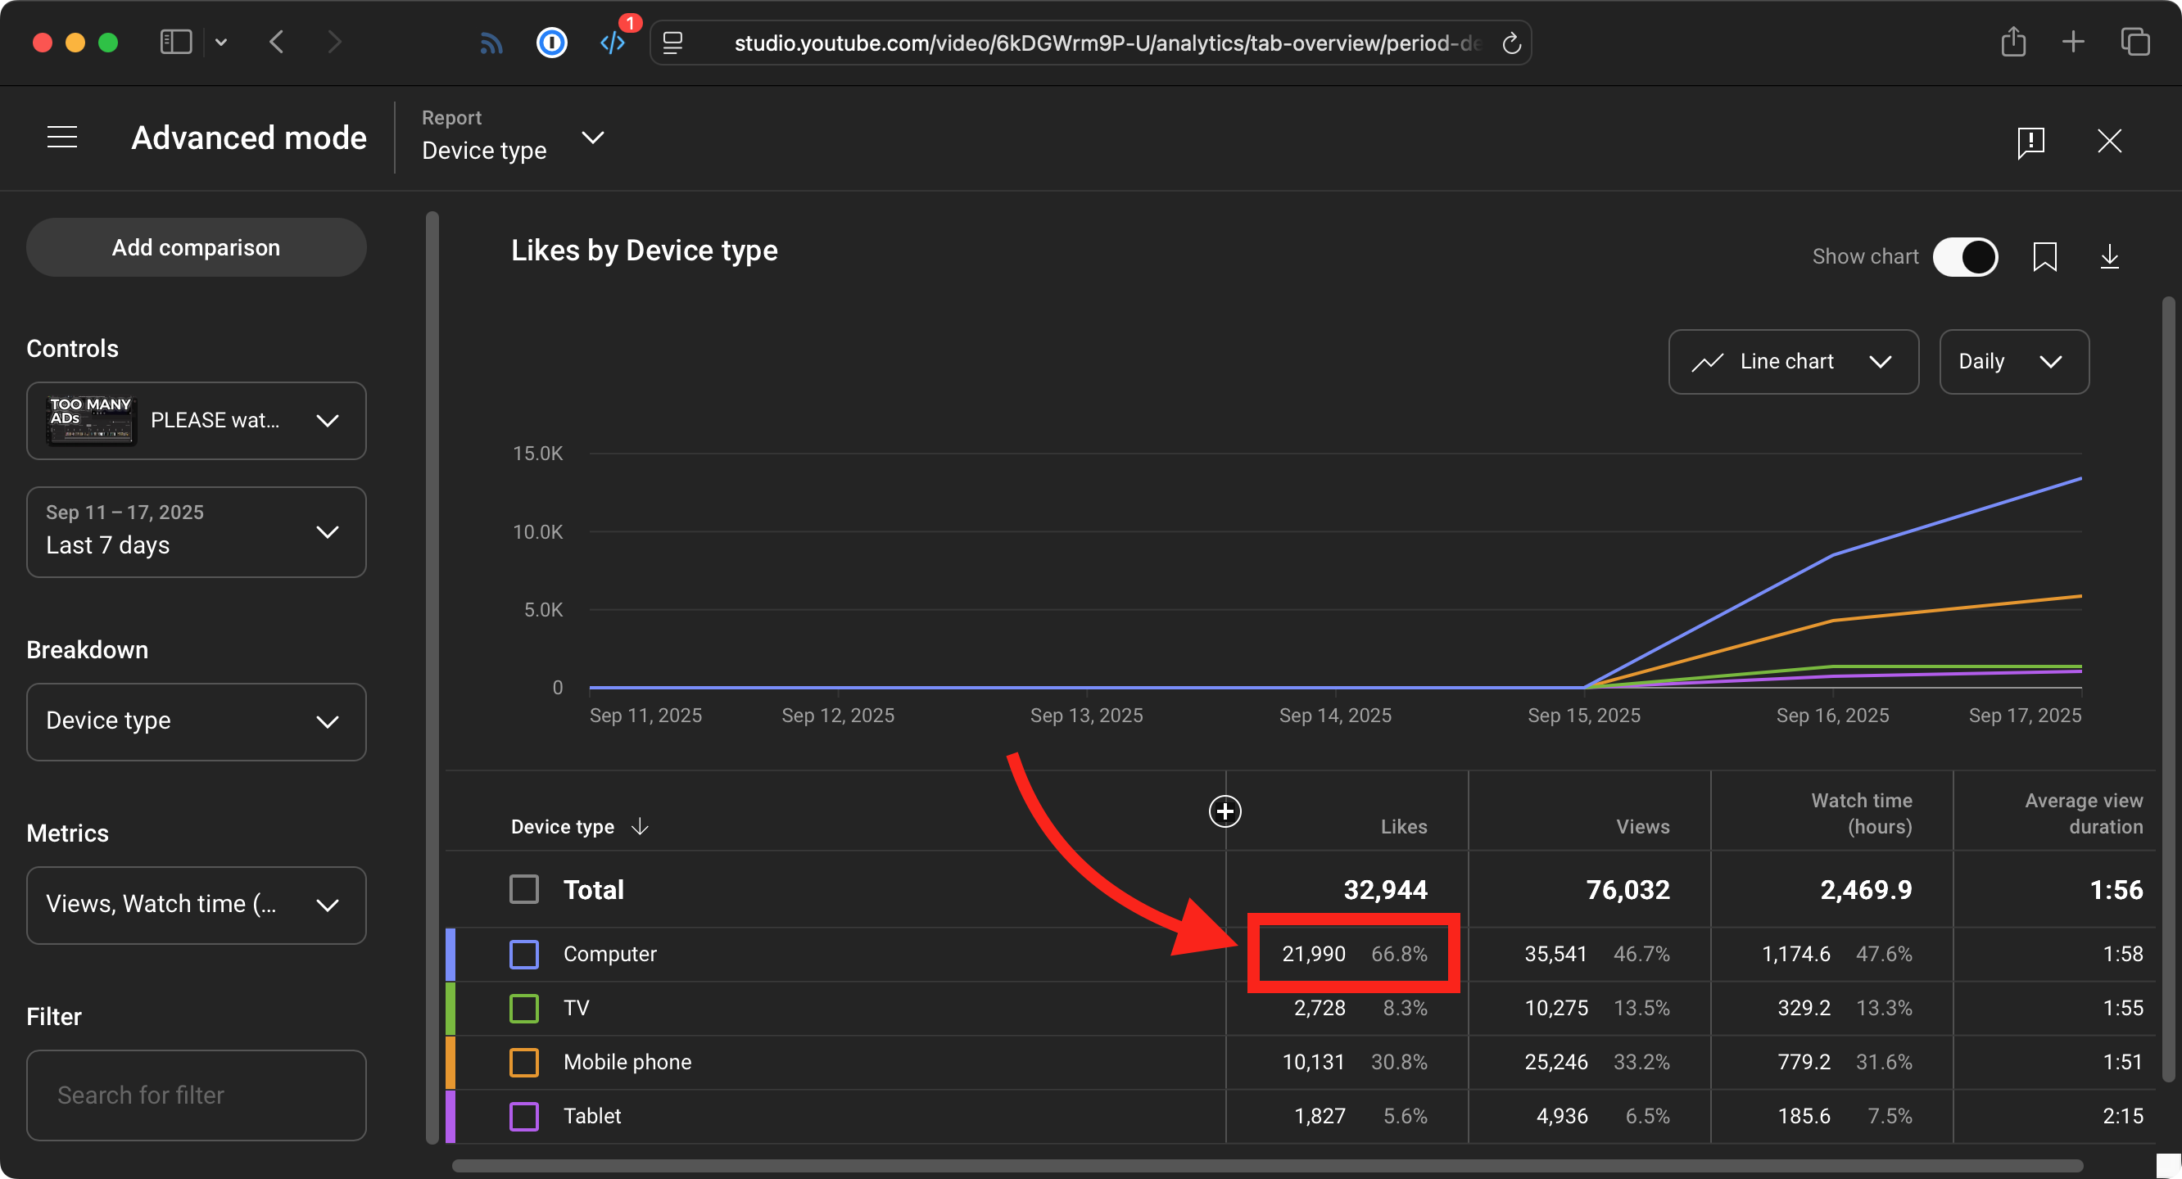Reload the current page
The height and width of the screenshot is (1179, 2182).
point(1511,43)
